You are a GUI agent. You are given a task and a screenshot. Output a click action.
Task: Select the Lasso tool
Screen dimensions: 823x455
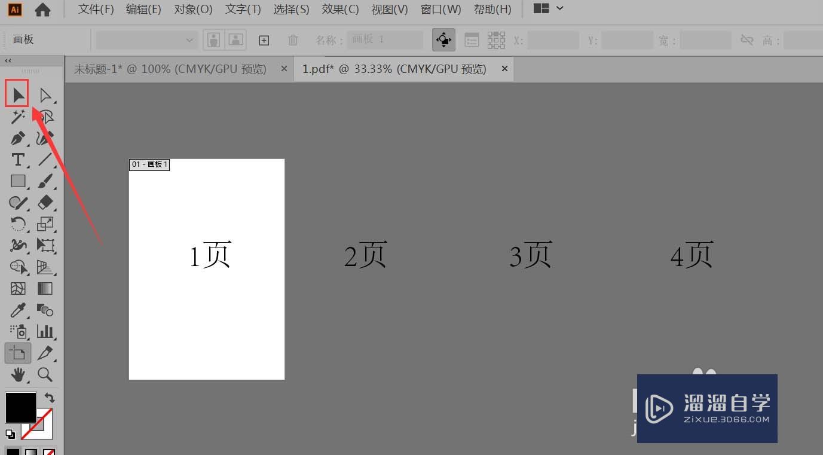(x=45, y=117)
